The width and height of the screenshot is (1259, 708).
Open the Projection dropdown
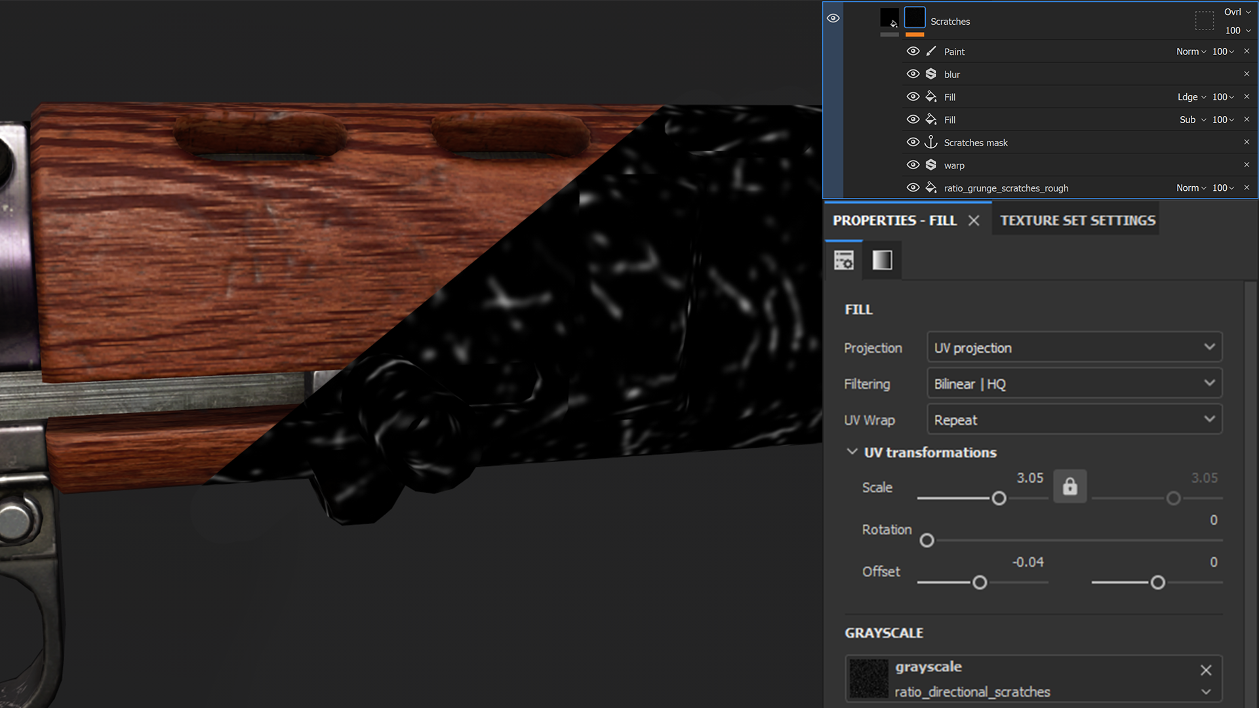1074,347
